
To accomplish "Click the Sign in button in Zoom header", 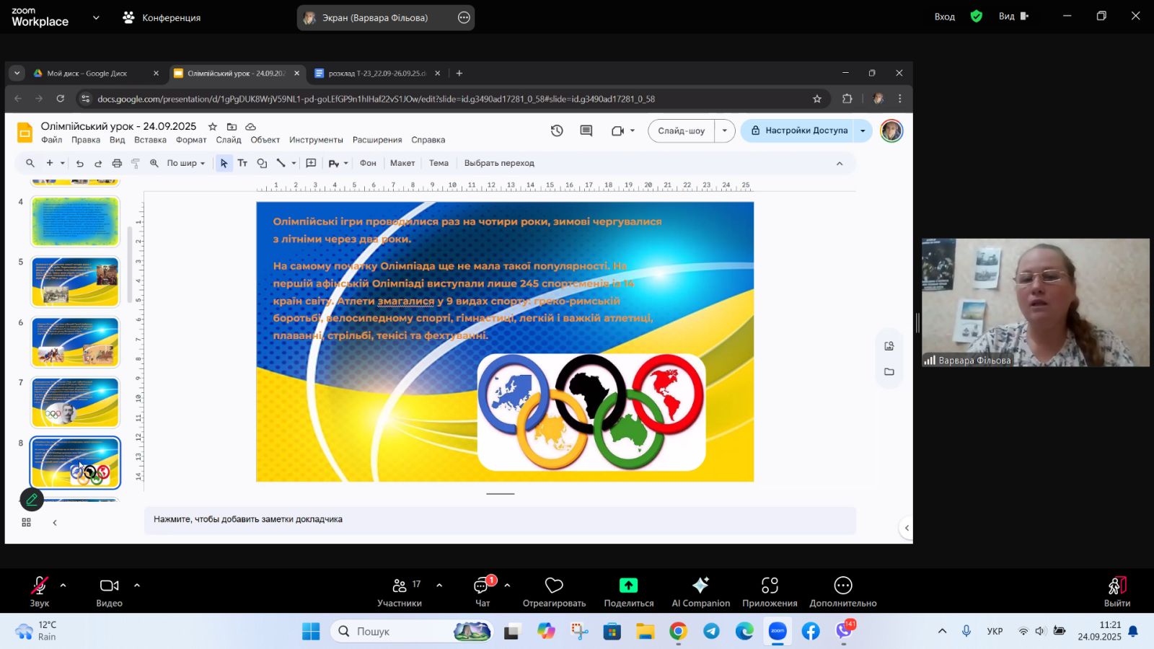I will point(944,17).
